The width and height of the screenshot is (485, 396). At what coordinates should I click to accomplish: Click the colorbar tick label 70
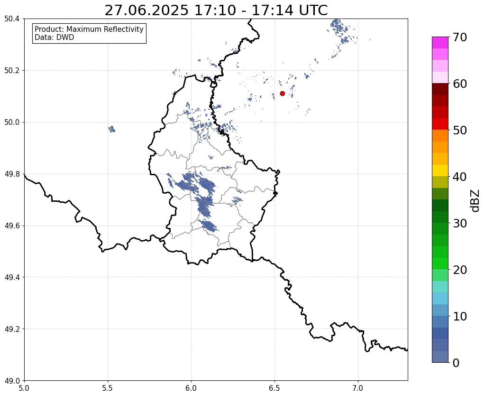(460, 37)
